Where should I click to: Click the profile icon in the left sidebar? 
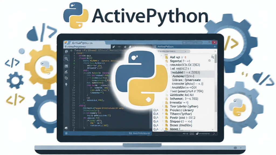[x=66, y=51]
